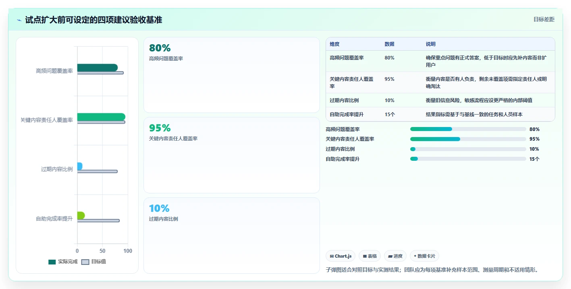Click the 10% cell in the table
The image size is (571, 289).
389,100
